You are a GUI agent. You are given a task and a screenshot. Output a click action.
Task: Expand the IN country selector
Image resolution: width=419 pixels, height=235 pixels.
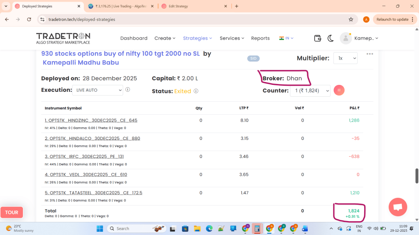click(x=286, y=38)
